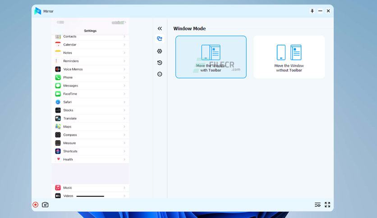Image resolution: width=377 pixels, height=218 pixels.
Task: Expand Calendar row chevron
Action: click(124, 45)
